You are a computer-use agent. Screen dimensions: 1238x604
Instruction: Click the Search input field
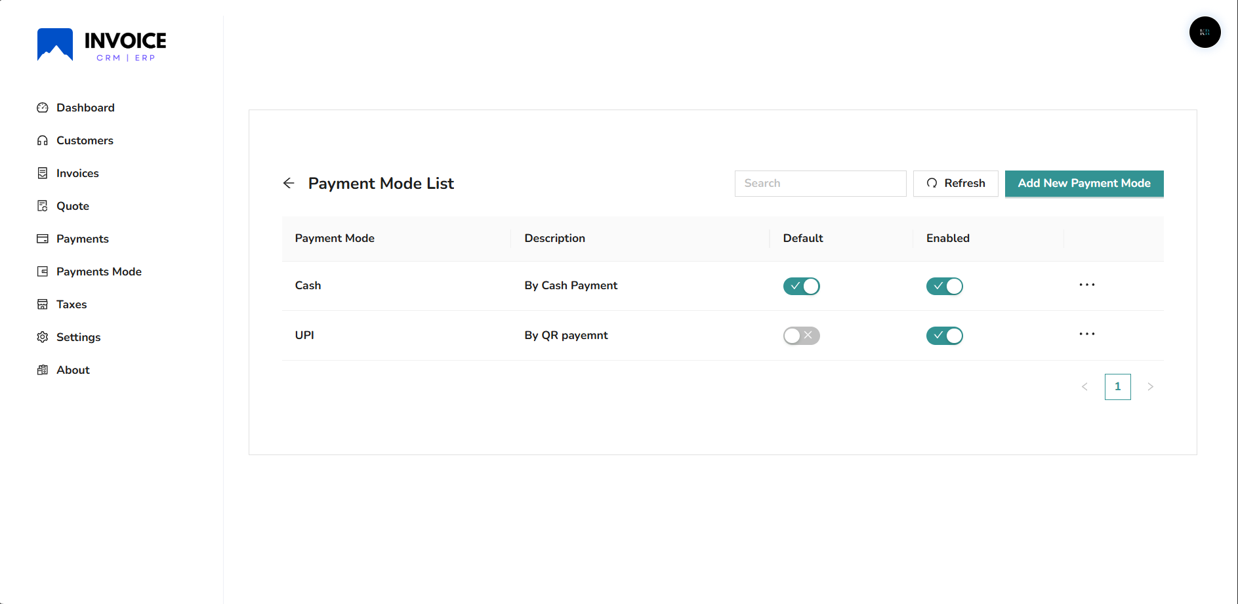[820, 184]
